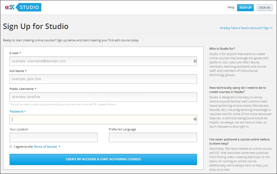This screenshot has width=277, height=174.
Task: Focus the Full Name input field
Action: [x=103, y=79]
